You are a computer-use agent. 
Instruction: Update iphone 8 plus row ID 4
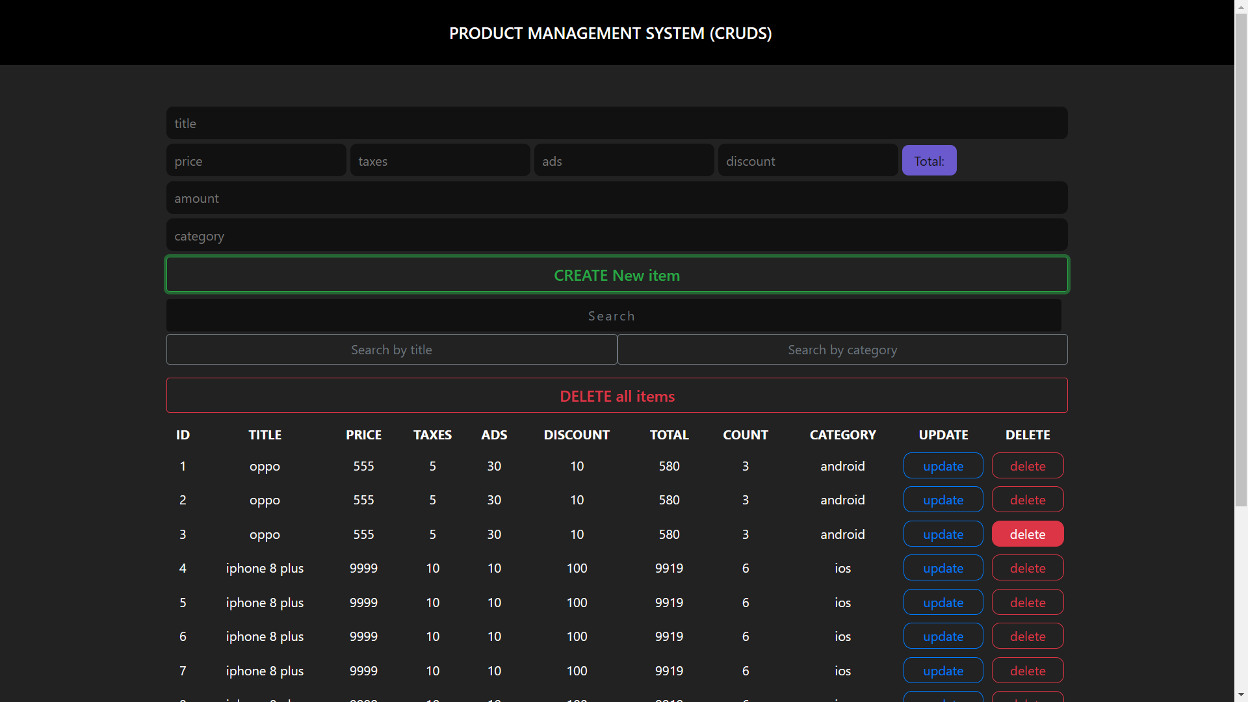[x=943, y=568]
